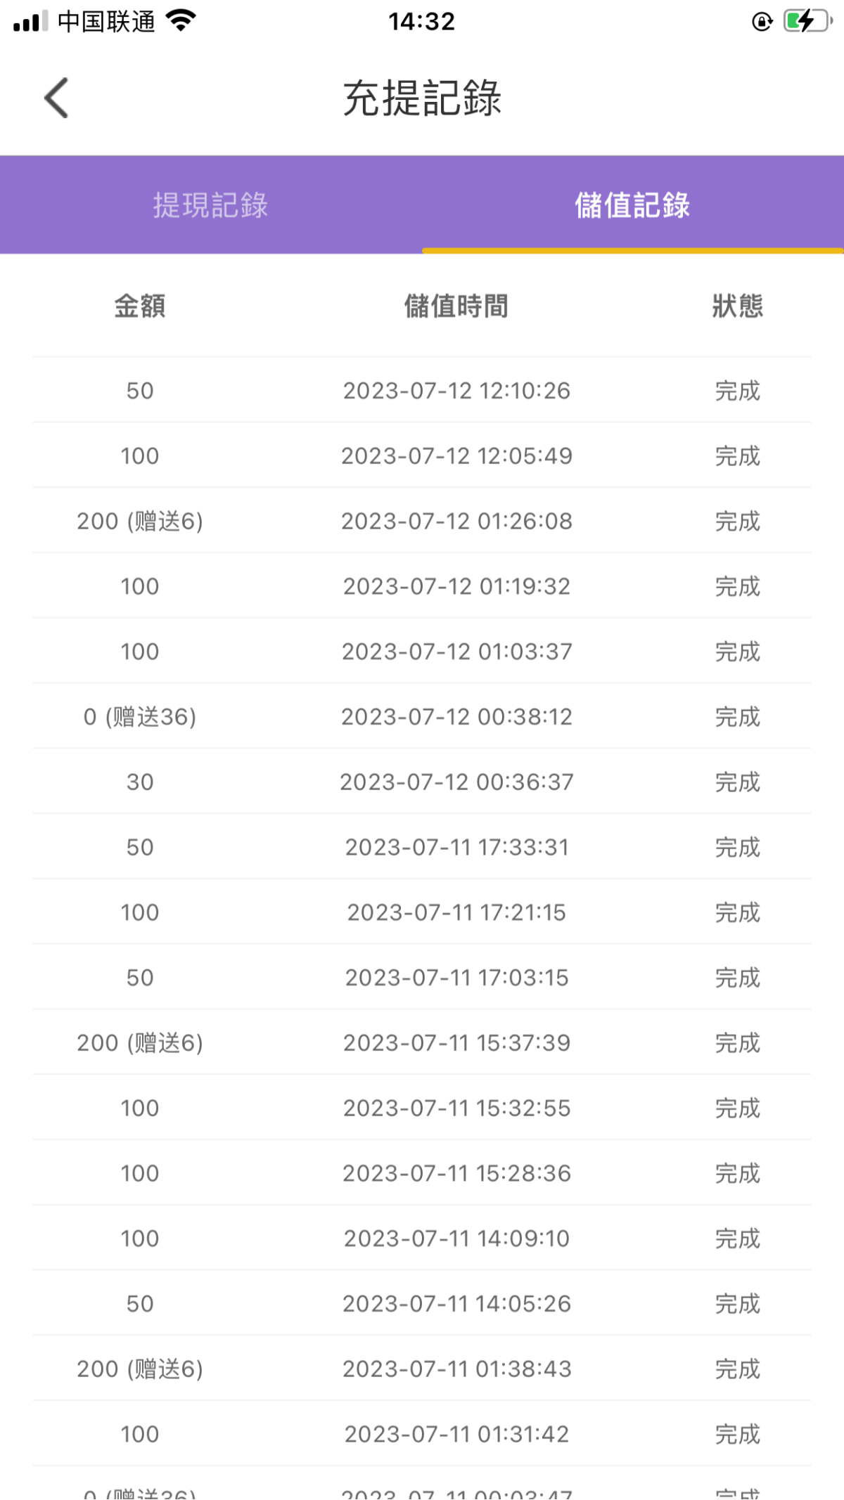This screenshot has height=1500, width=844.
Task: Tap the Wi-Fi status icon
Action: point(181,21)
